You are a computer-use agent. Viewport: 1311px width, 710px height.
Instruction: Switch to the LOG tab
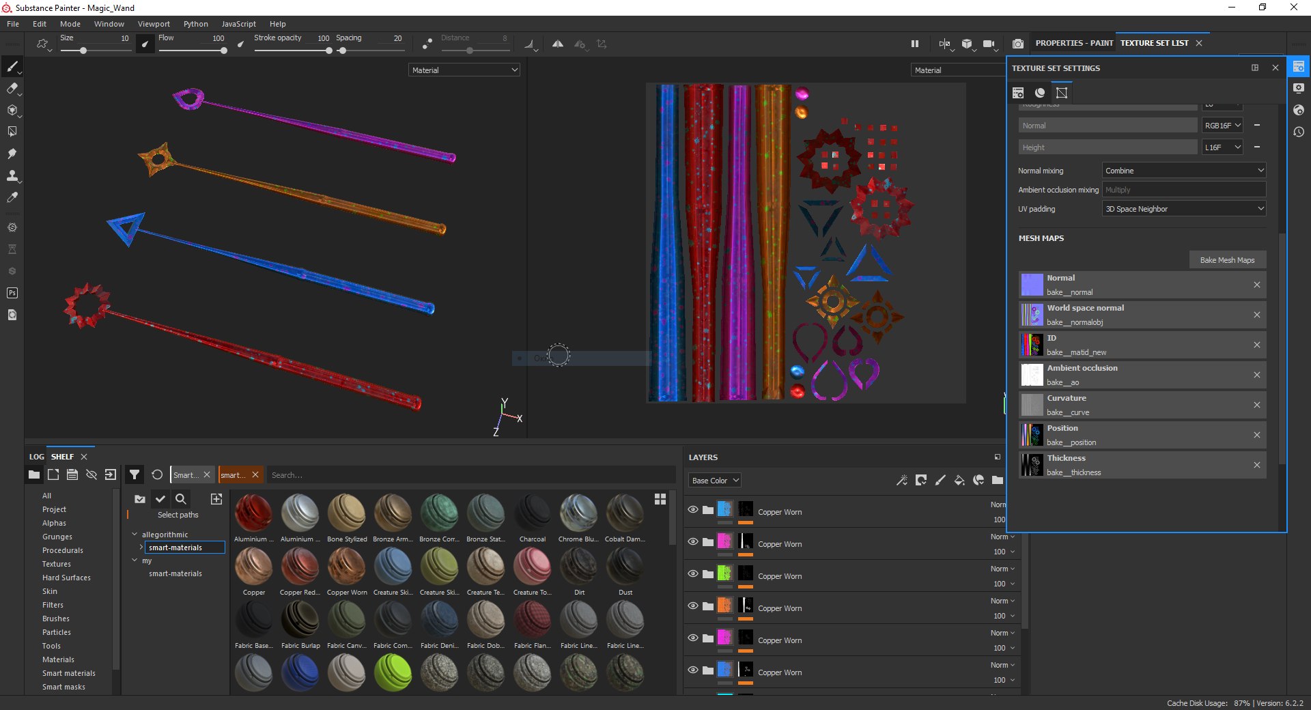(37, 457)
